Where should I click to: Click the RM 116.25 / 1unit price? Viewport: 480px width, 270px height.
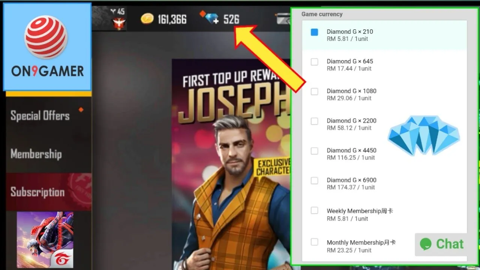pos(351,157)
